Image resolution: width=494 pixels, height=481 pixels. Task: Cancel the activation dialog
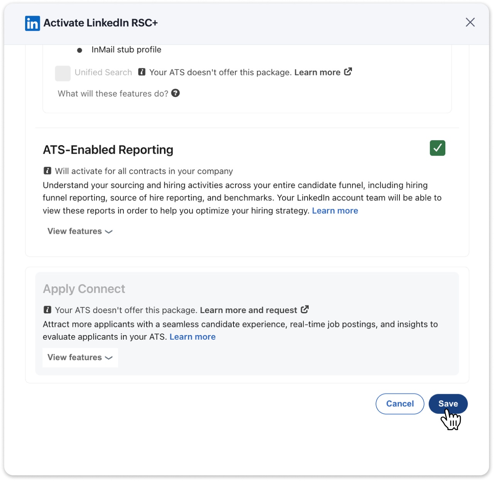400,404
